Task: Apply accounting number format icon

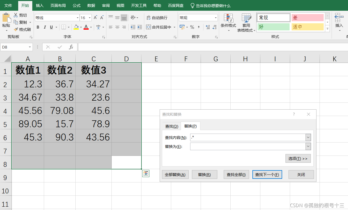Action: pos(182,27)
